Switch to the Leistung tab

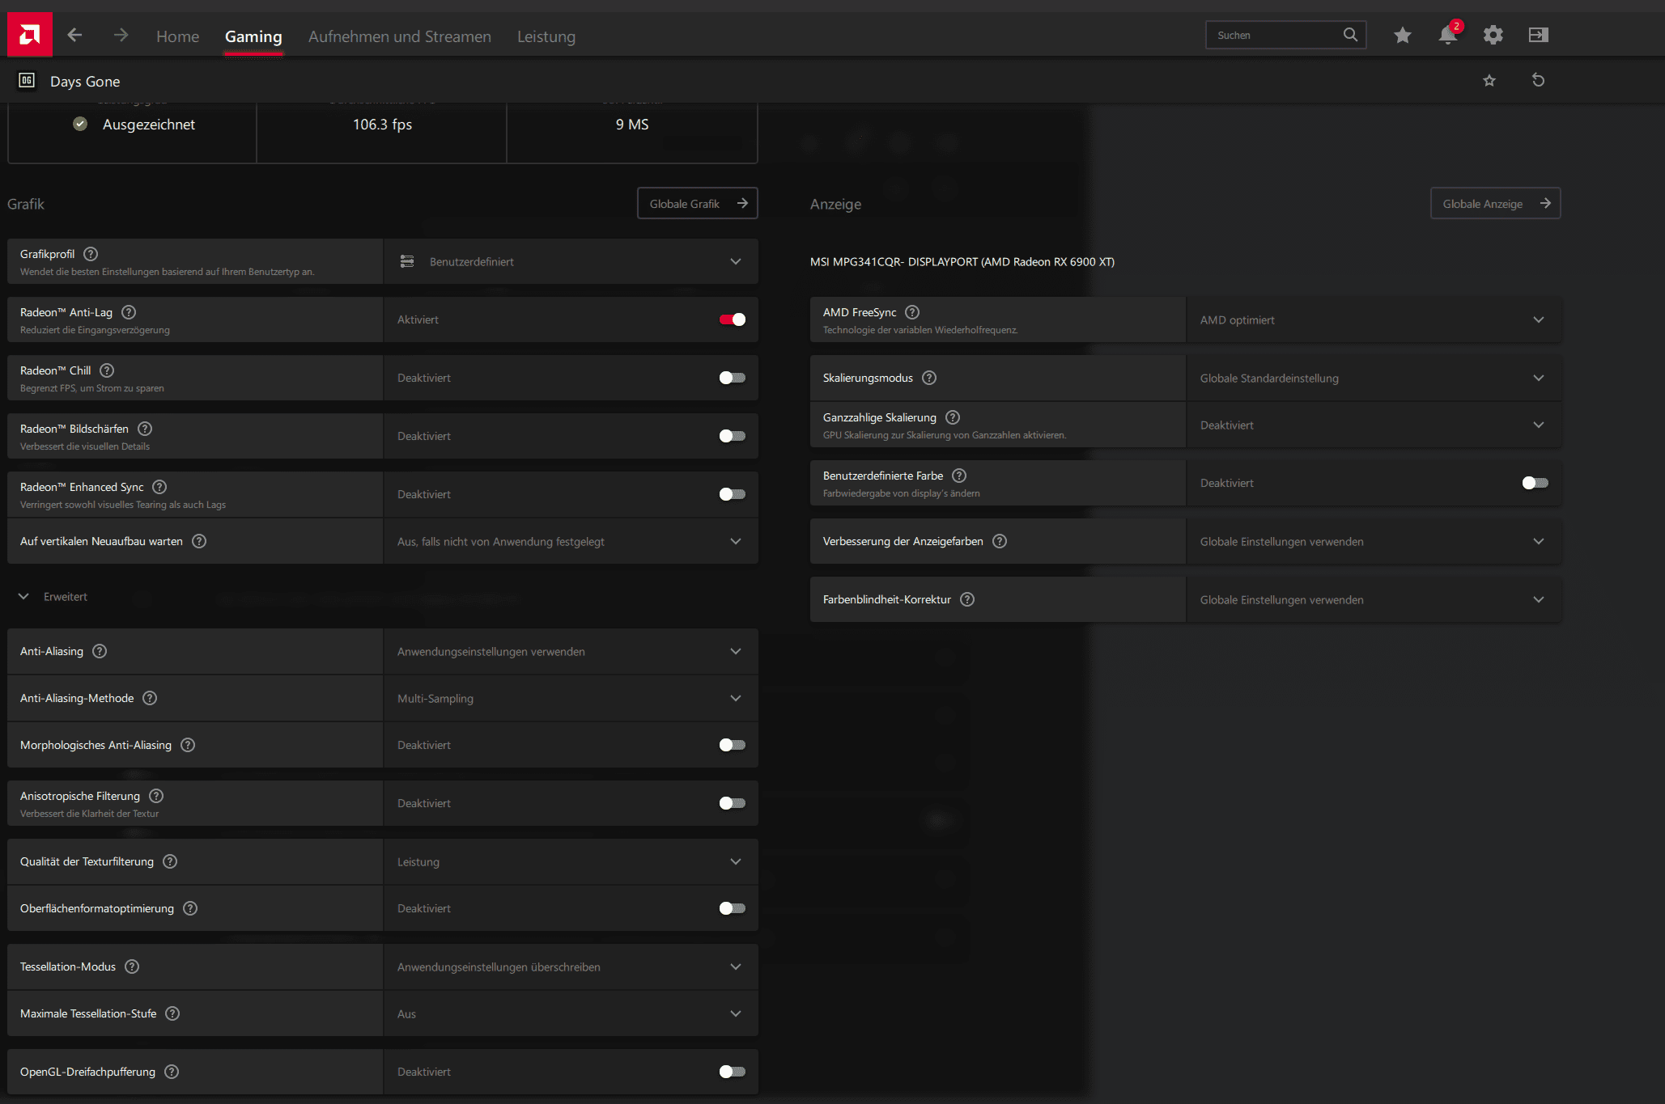(546, 36)
